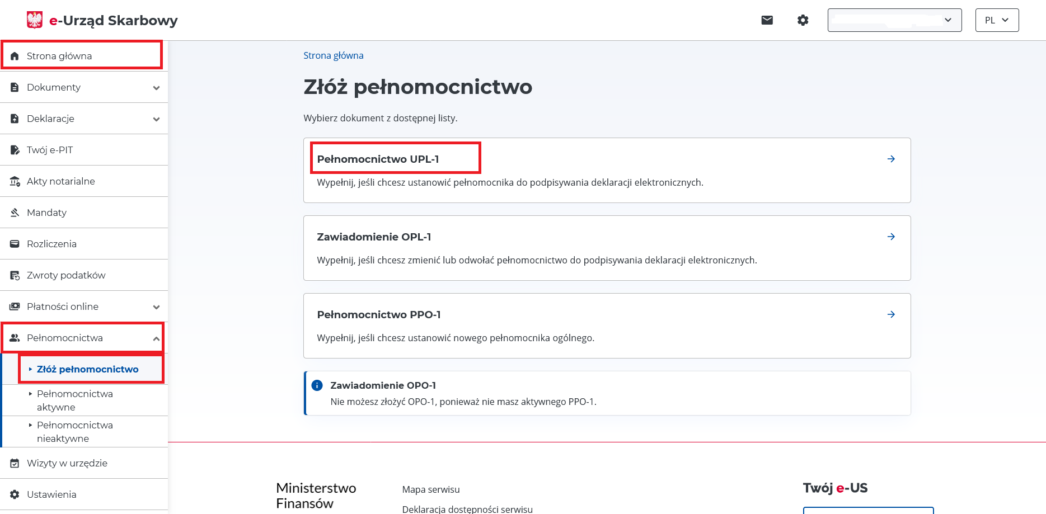Screen dimensions: 1046x514
Task: Click the Twój e-PIT sidebar icon
Action: coord(15,150)
